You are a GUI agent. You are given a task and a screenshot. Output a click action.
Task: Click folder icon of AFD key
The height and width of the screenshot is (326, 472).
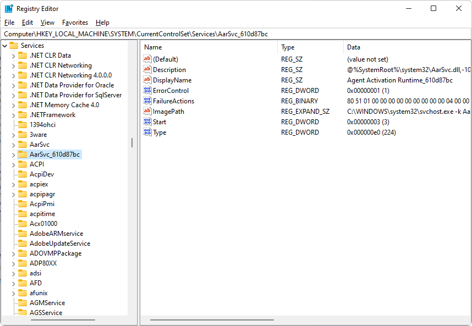[23, 283]
